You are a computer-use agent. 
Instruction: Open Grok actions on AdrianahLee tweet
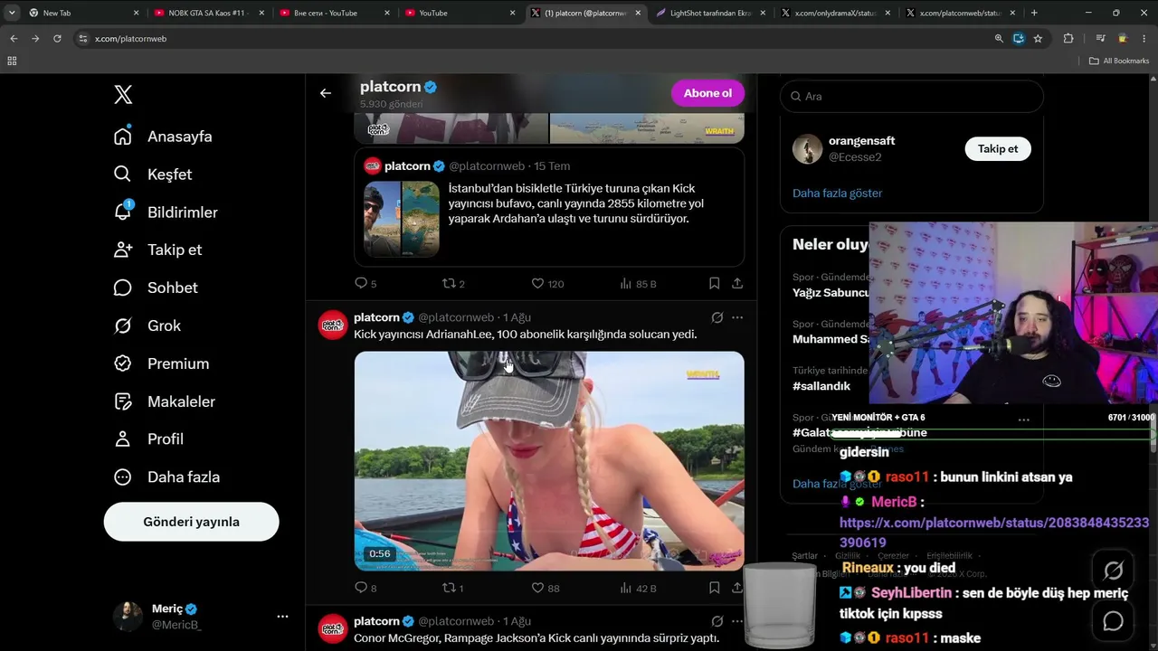point(717,317)
